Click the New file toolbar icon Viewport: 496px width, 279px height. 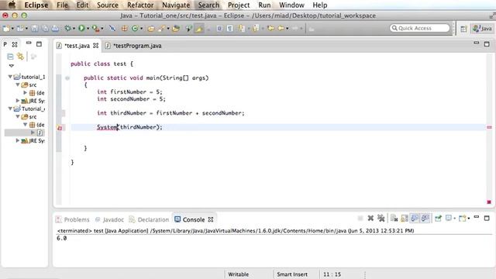pos(6,29)
